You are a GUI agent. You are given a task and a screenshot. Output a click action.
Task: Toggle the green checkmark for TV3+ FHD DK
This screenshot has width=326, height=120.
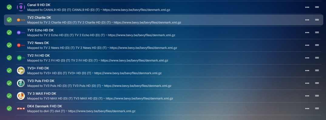(x=9, y=71)
